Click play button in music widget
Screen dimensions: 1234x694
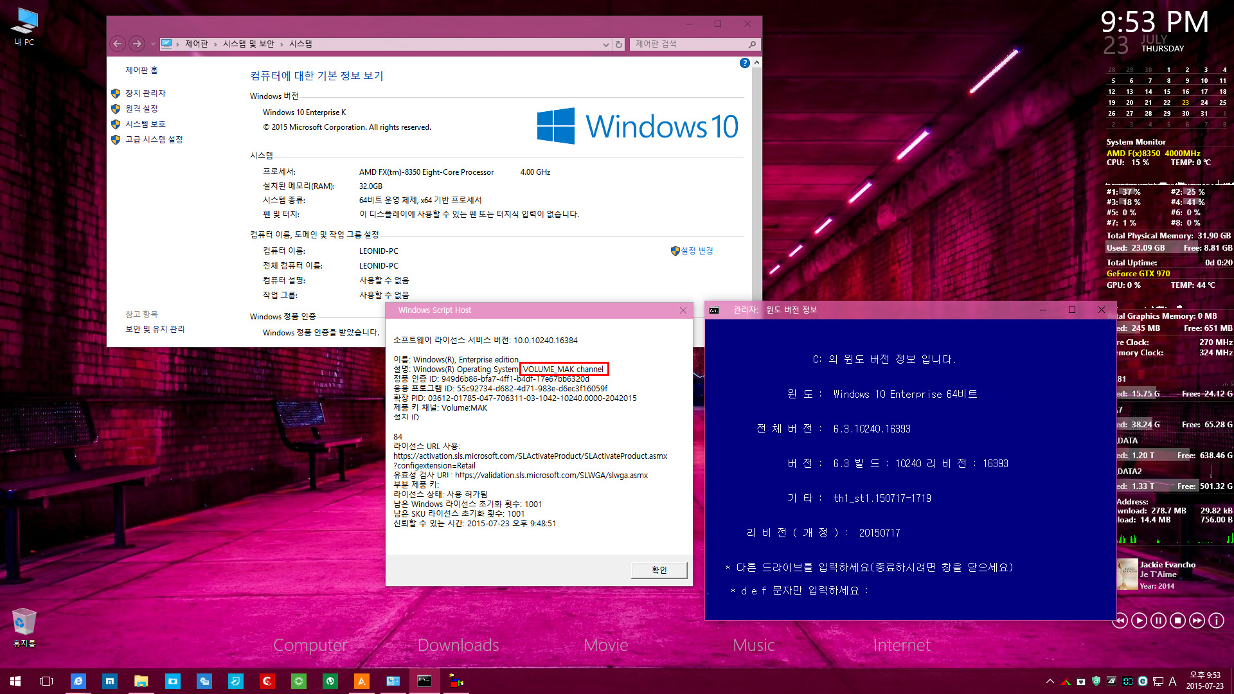coord(1139,620)
